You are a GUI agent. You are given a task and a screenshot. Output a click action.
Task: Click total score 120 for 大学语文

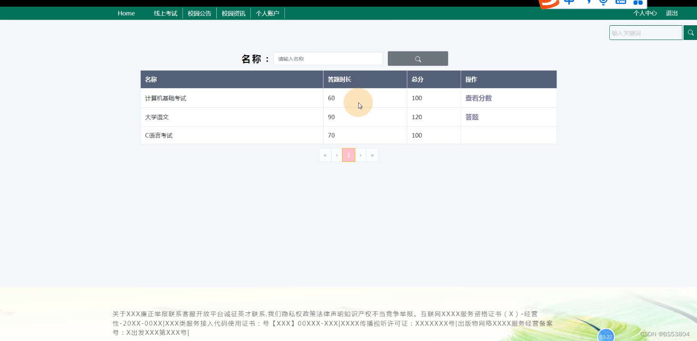point(417,117)
